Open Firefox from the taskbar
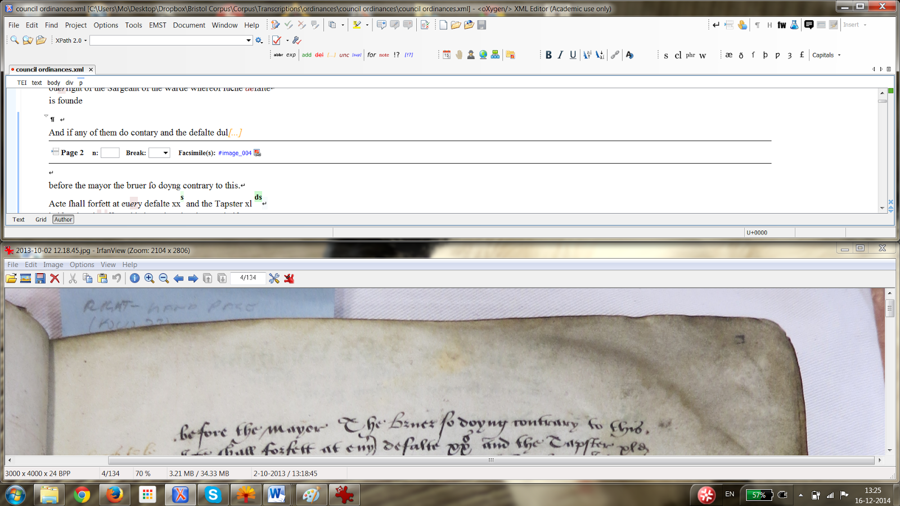Viewport: 900px width, 506px height. 114,495
